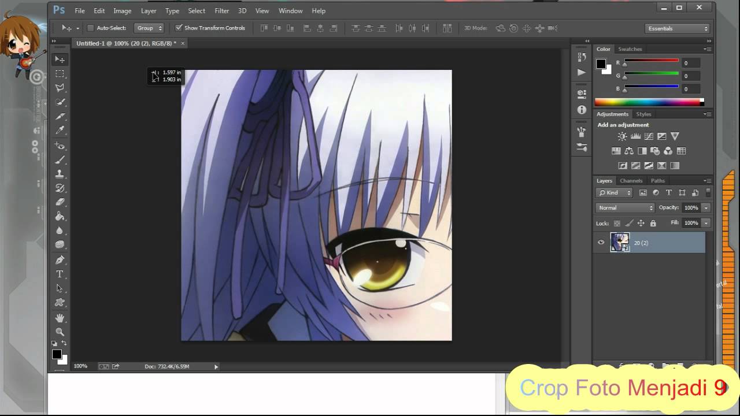Switch to the Paths tab
This screenshot has height=416, width=740.
658,181
